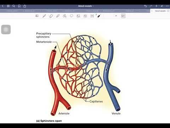Redo the last undone action
Viewport: 170px width, 128px height.
pos(151,6)
